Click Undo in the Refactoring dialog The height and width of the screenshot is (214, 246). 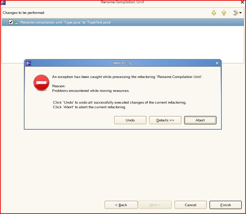(130, 120)
